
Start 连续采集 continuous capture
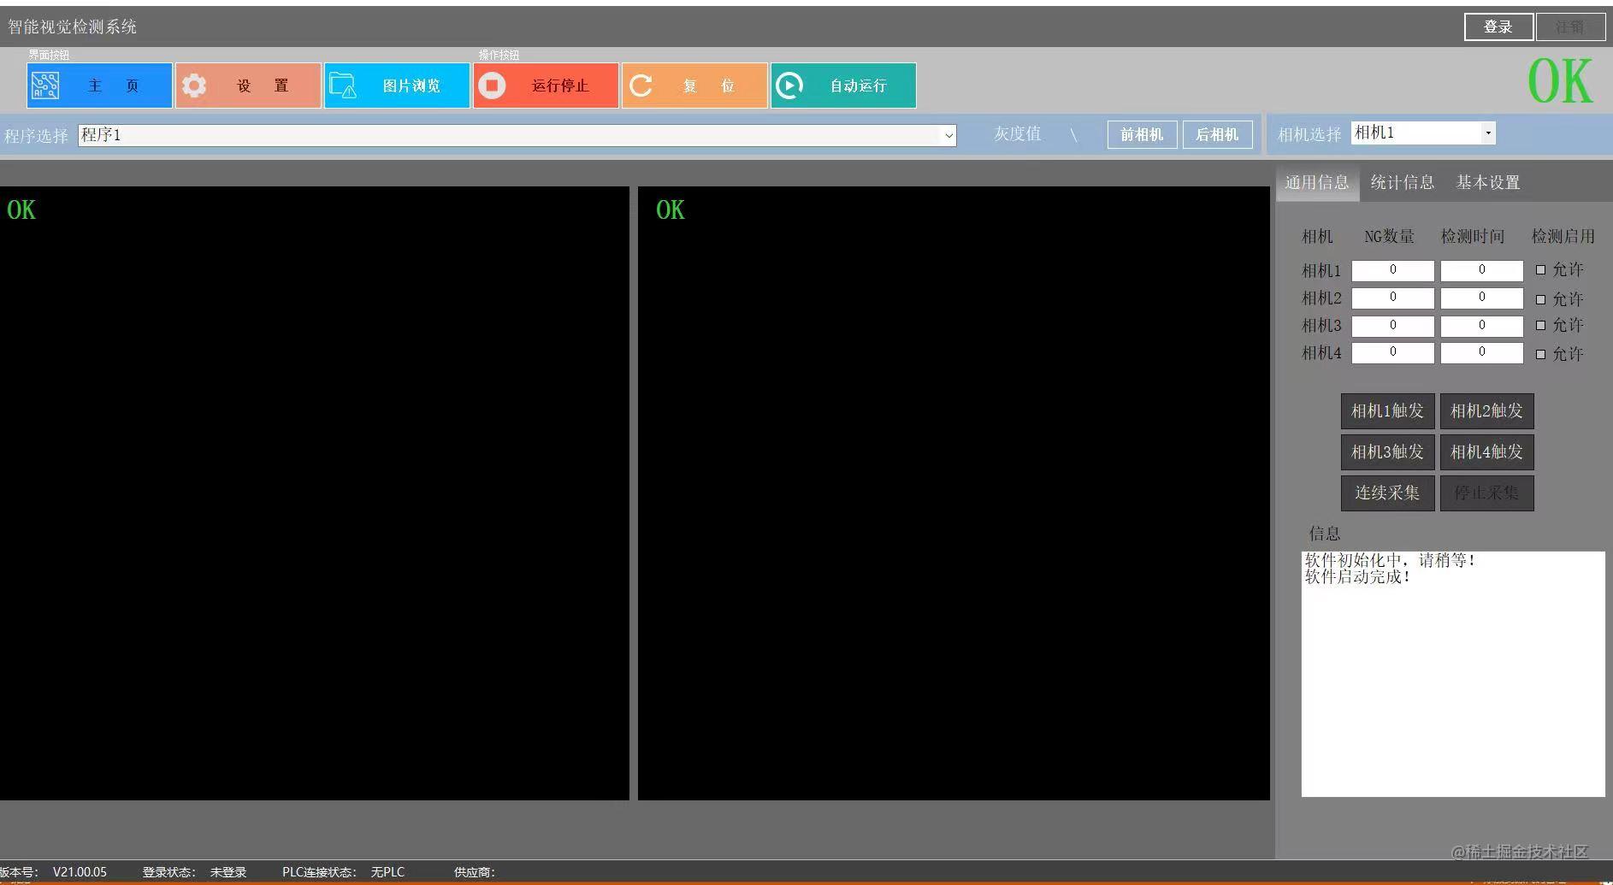coord(1387,493)
